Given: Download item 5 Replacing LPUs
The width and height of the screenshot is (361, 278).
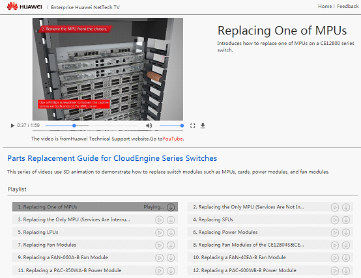Looking at the screenshot, I should click(171, 232).
